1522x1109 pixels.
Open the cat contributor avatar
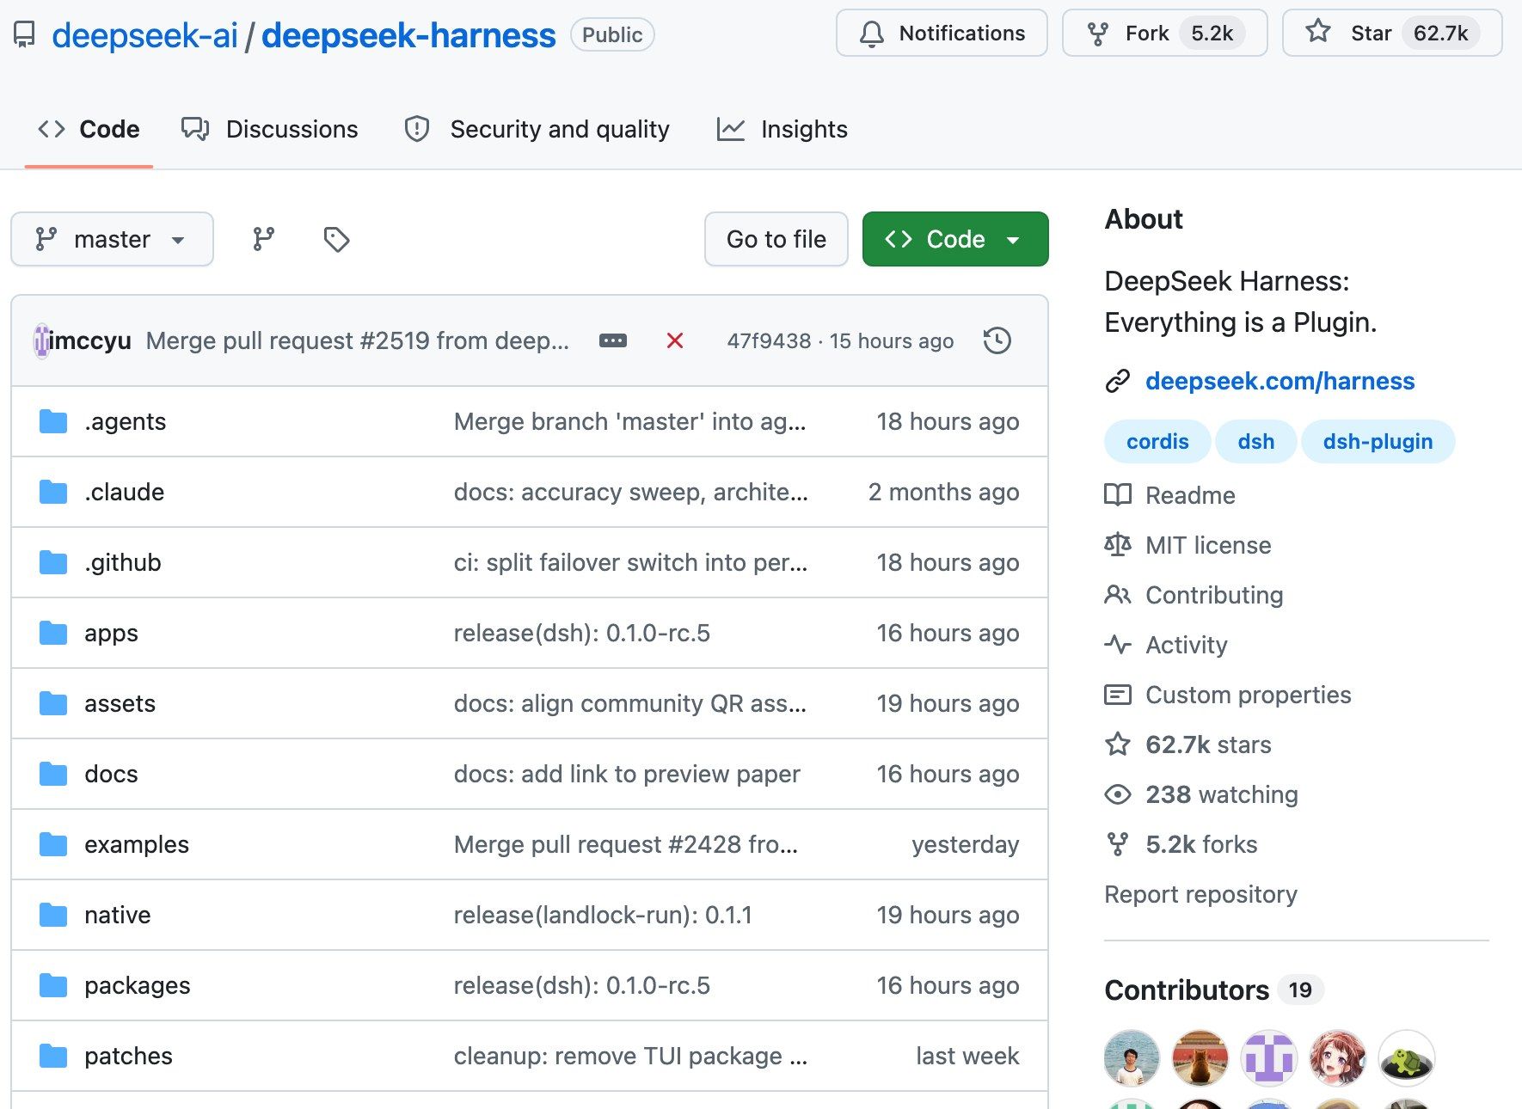1200,1057
